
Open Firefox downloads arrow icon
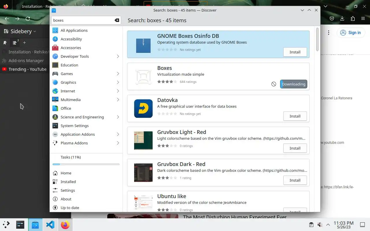pyautogui.click(x=342, y=18)
